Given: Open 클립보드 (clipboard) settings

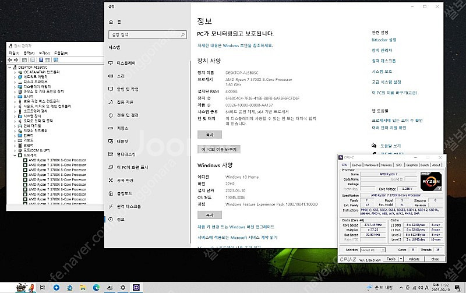Looking at the screenshot, I should point(124,193).
